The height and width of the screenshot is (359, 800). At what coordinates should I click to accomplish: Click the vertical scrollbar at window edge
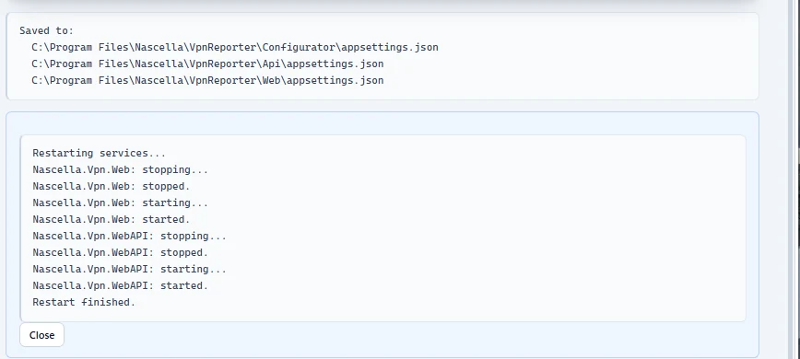(794, 179)
